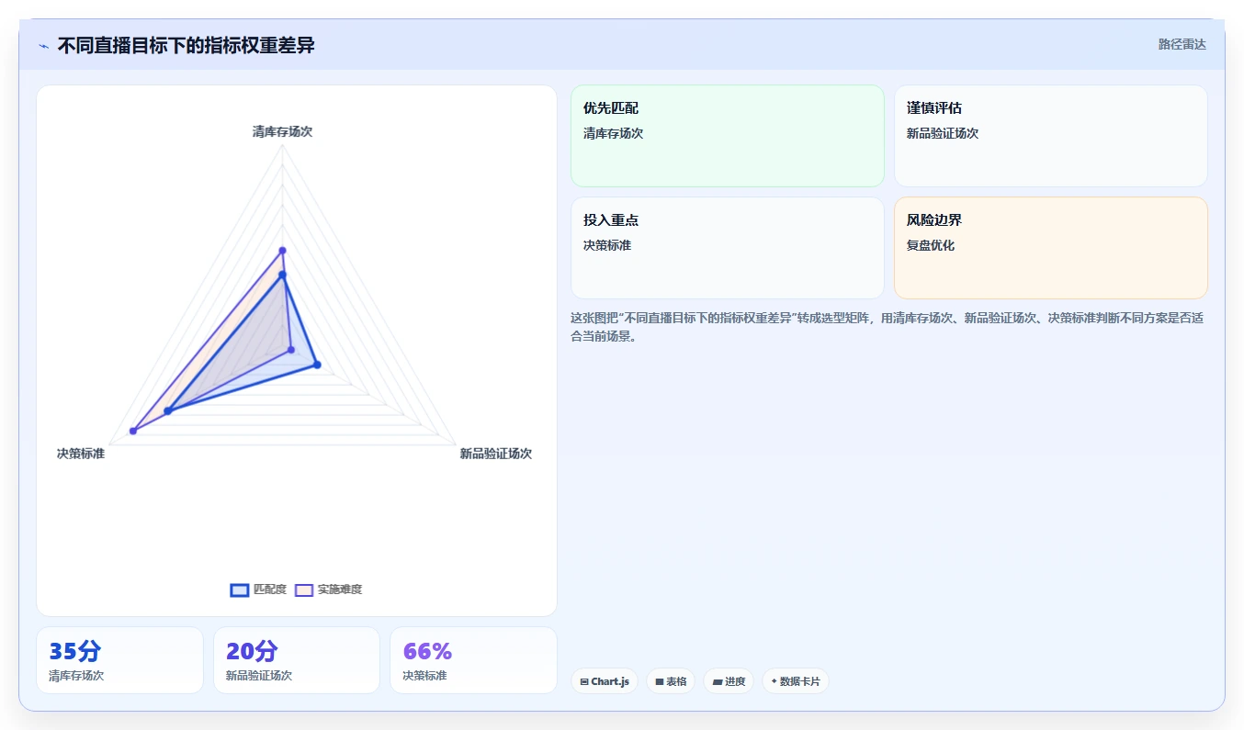
Task: Select the 路径雷达 label in the header
Action: click(x=1182, y=44)
